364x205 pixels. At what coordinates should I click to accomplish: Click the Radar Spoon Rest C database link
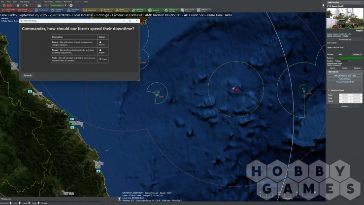click(339, 34)
